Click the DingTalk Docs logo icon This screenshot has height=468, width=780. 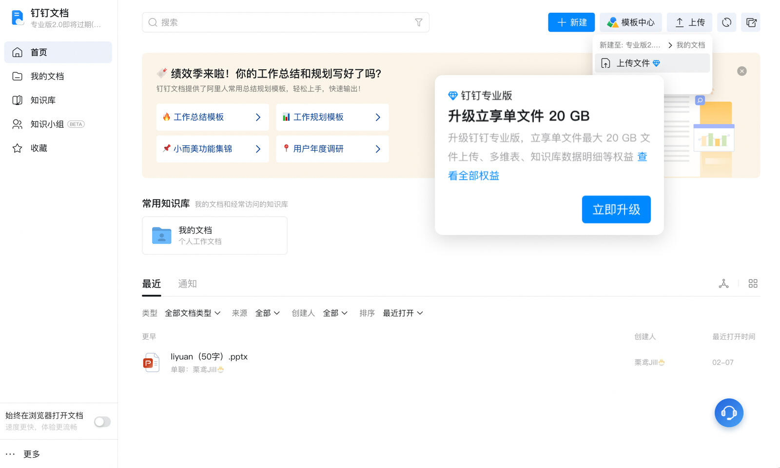[18, 18]
